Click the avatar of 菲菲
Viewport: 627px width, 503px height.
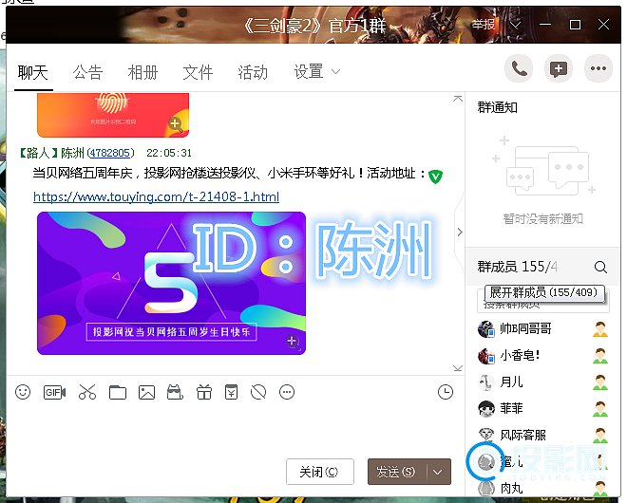[x=486, y=408]
